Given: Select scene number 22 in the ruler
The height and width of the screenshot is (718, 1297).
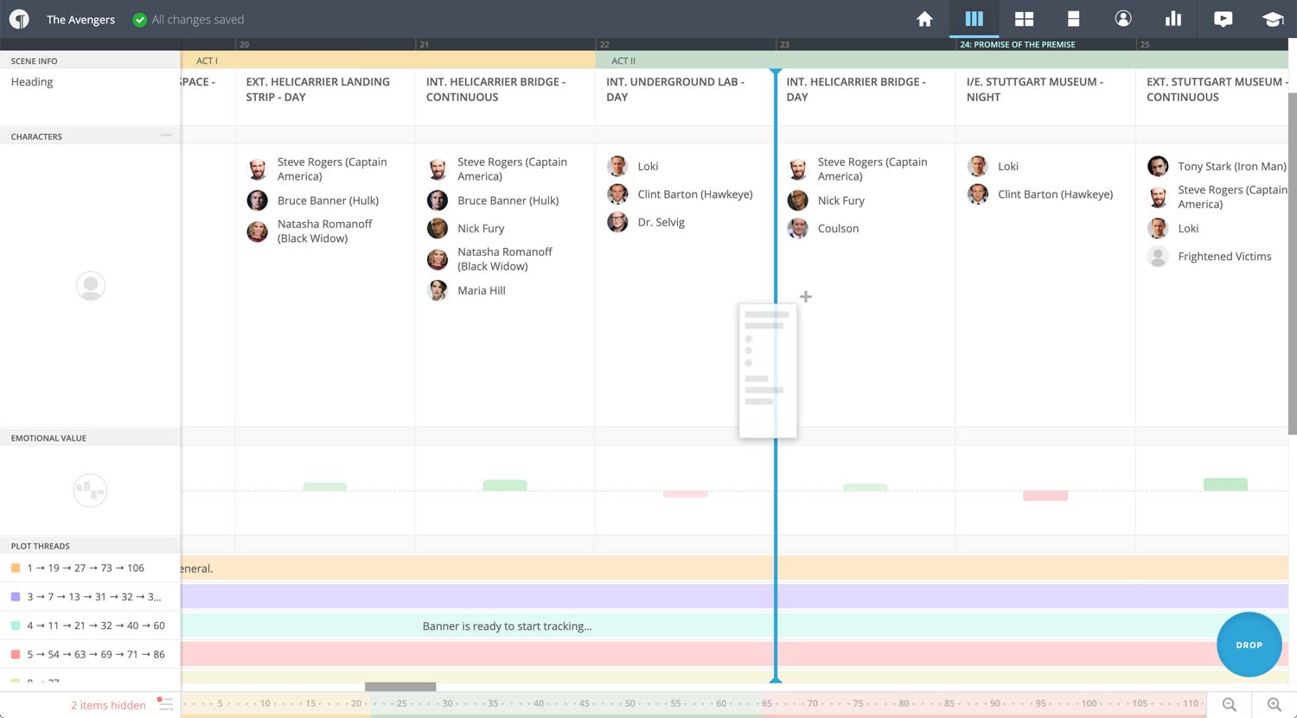Looking at the screenshot, I should pyautogui.click(x=604, y=44).
